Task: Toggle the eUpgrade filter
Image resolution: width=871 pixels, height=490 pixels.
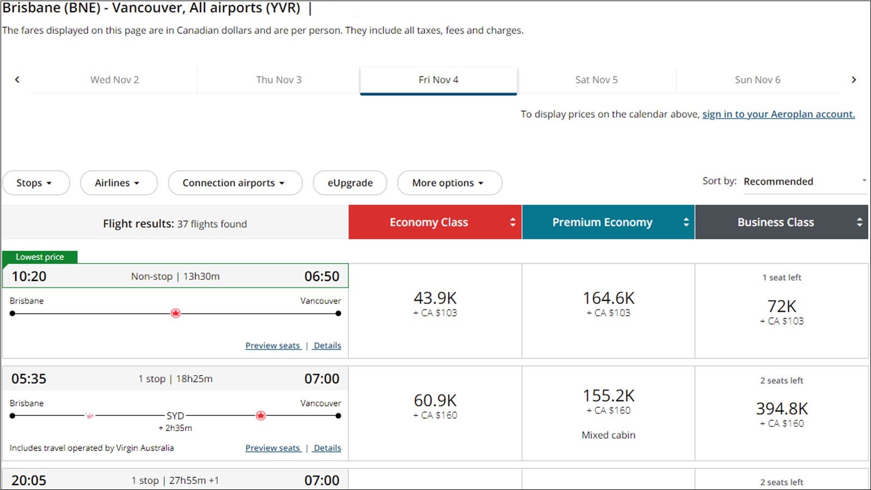Action: point(350,183)
